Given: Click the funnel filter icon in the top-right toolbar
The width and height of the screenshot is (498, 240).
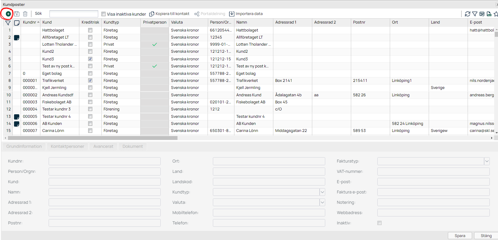Looking at the screenshot, I should 475,14.
